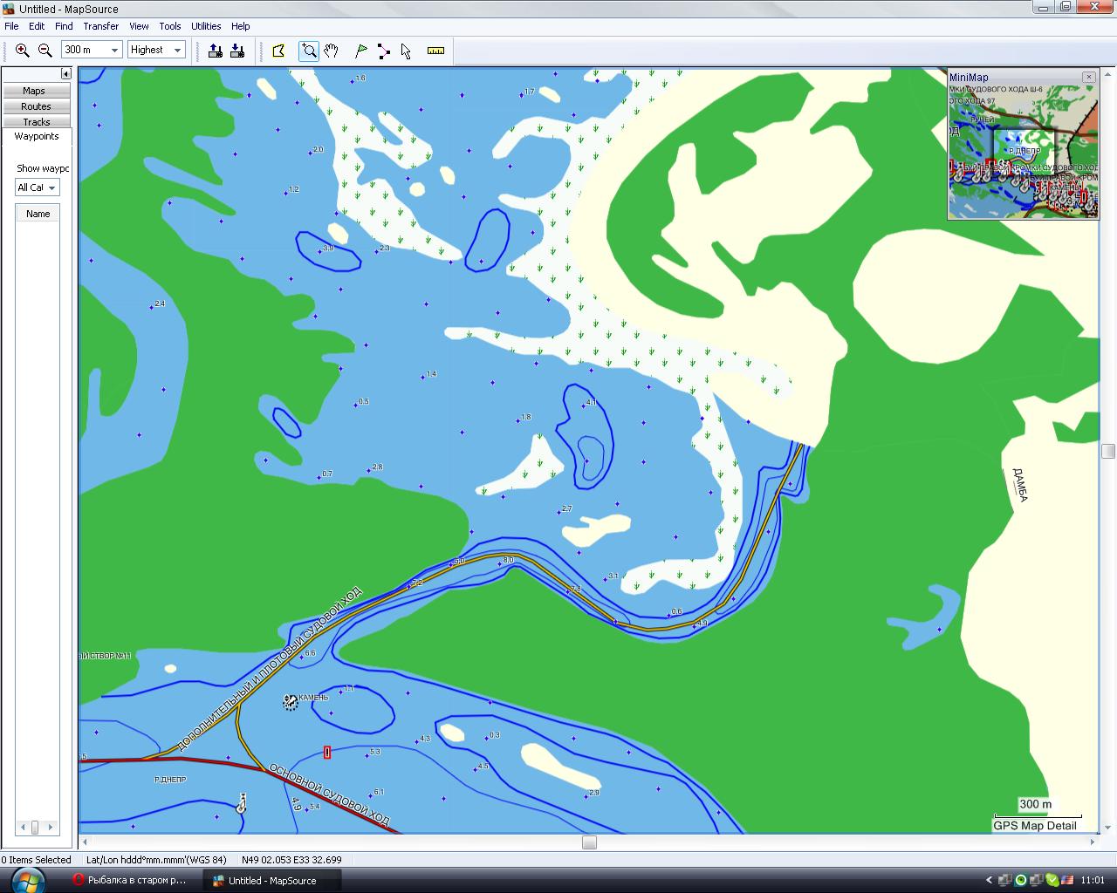Click the Name column header

coord(38,214)
